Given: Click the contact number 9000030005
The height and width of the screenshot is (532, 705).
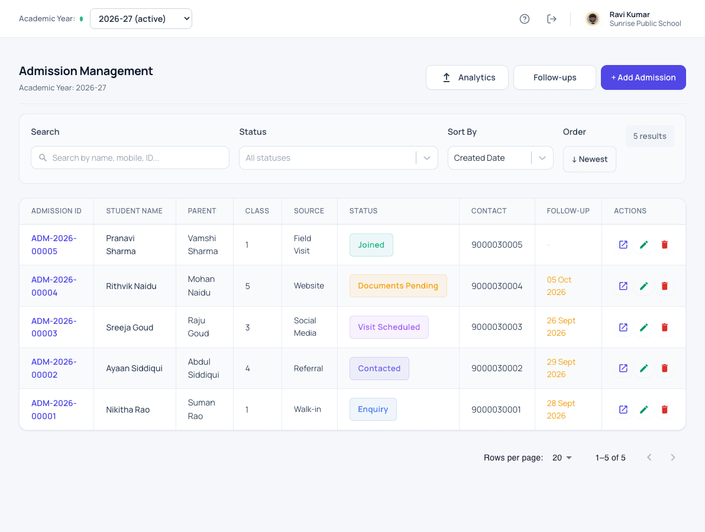Looking at the screenshot, I should pyautogui.click(x=497, y=245).
